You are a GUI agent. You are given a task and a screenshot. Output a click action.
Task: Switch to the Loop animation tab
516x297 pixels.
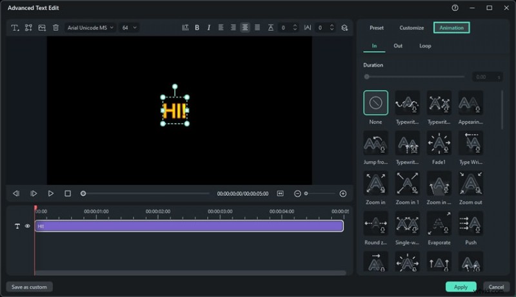(425, 46)
